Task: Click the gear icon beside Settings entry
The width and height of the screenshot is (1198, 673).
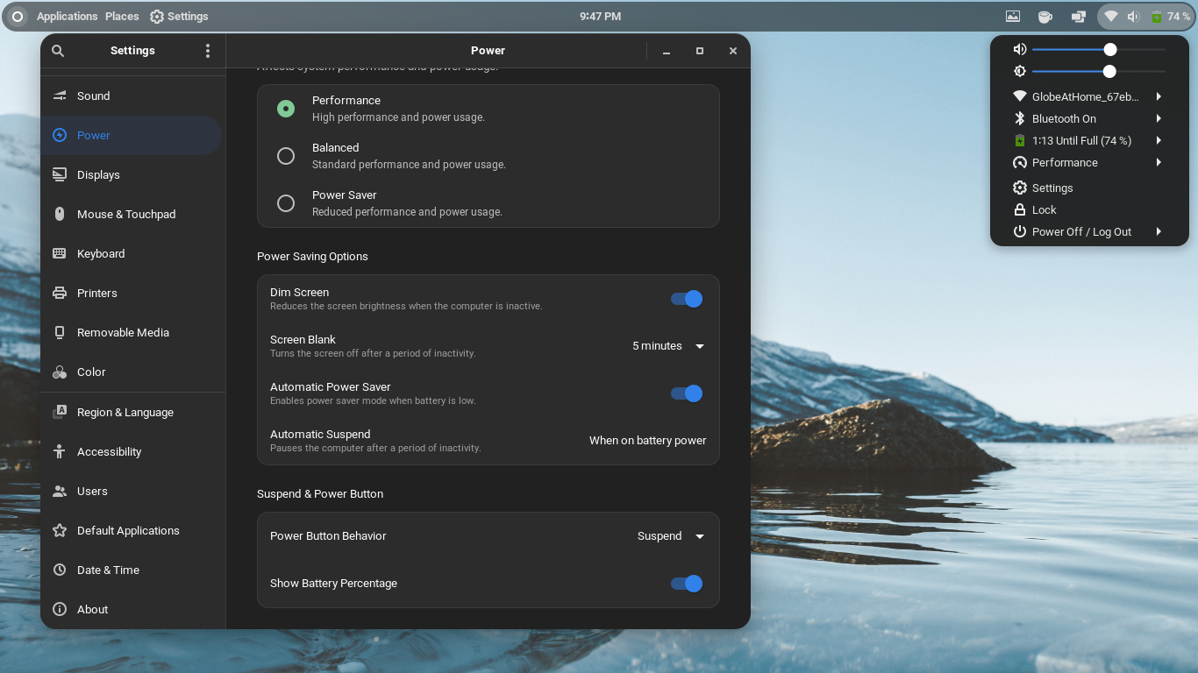Action: 1020,188
